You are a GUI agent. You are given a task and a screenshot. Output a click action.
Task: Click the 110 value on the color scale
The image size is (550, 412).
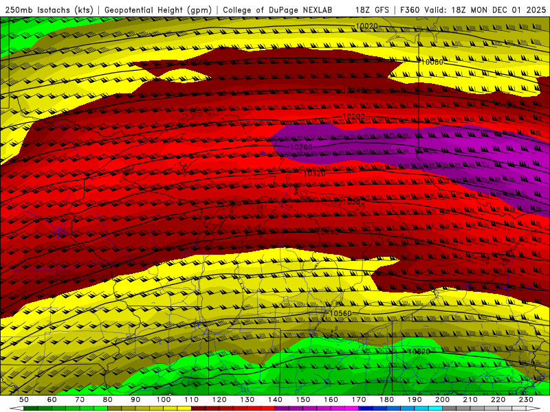point(192,400)
